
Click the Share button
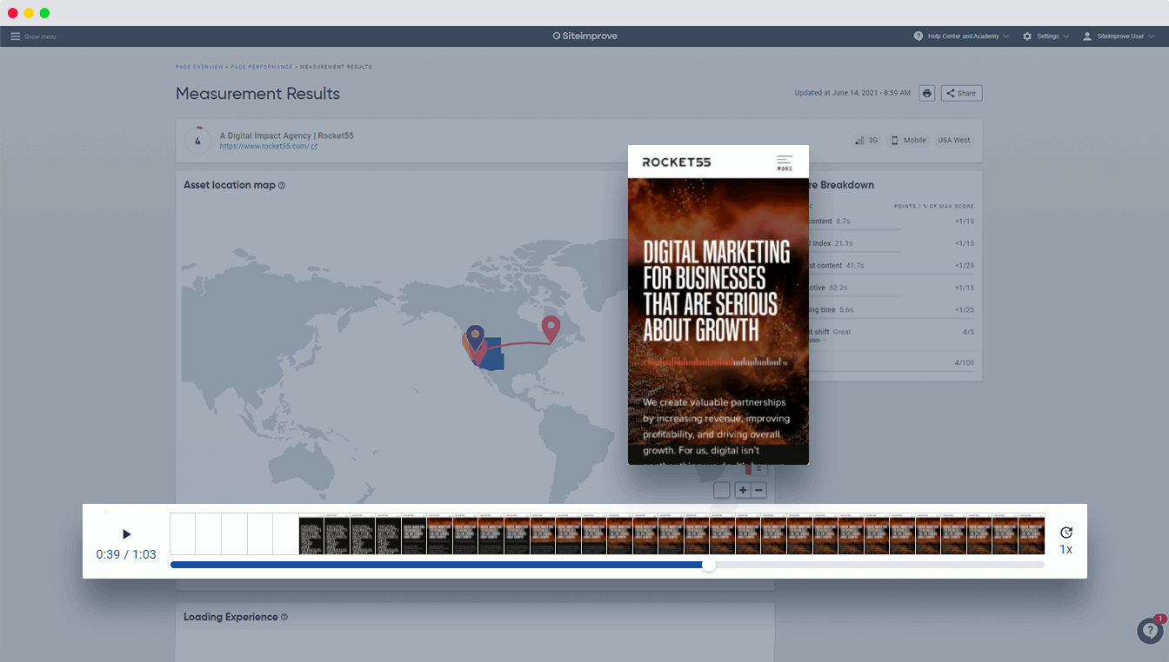961,93
